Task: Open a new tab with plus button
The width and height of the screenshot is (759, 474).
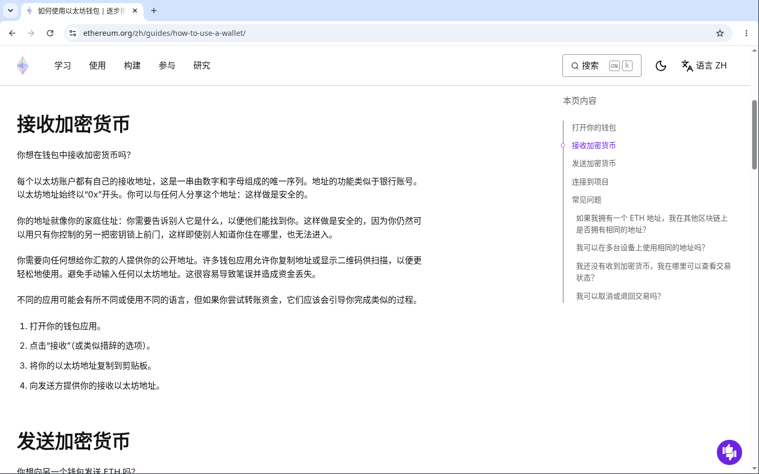Action: point(154,11)
